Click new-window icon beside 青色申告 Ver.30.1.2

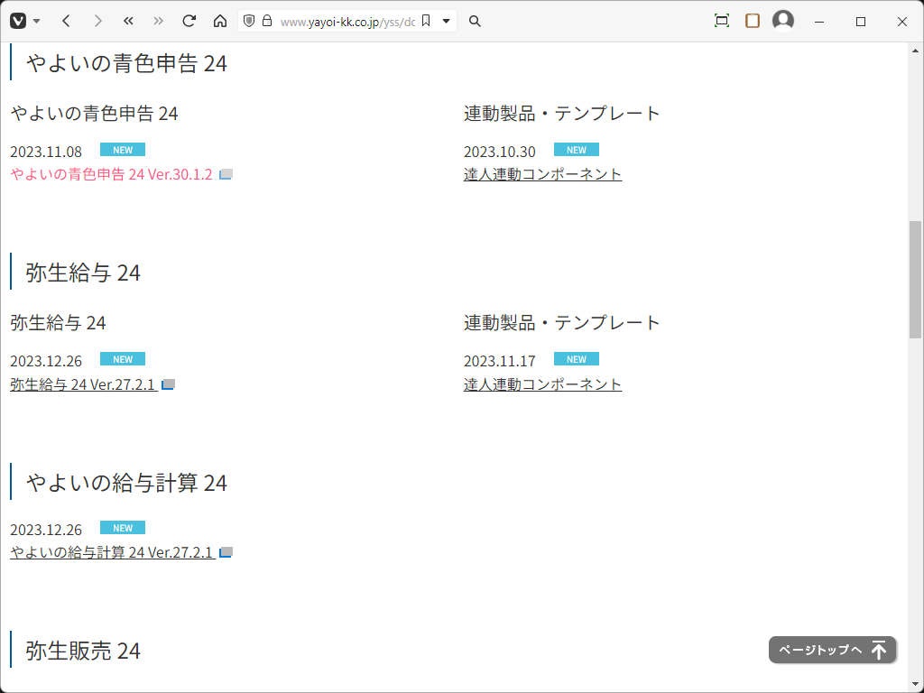tap(226, 174)
